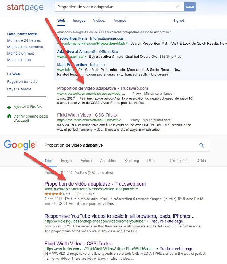Open the Google Shopping tab
227x264 pixels.
click(x=132, y=161)
